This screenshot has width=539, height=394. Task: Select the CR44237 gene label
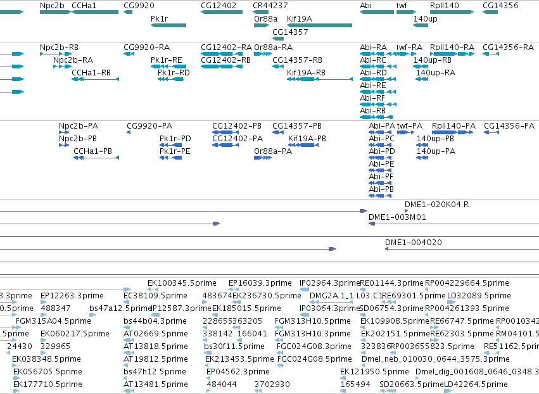[270, 6]
